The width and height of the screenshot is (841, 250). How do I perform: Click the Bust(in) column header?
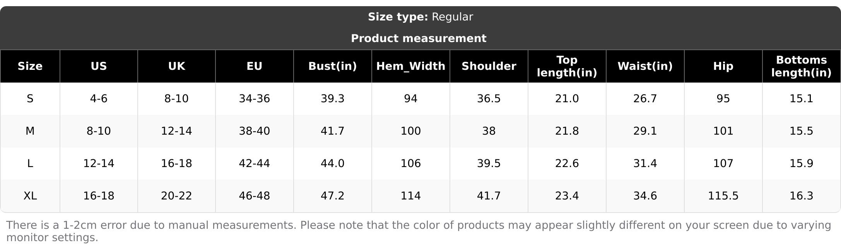pos(333,66)
